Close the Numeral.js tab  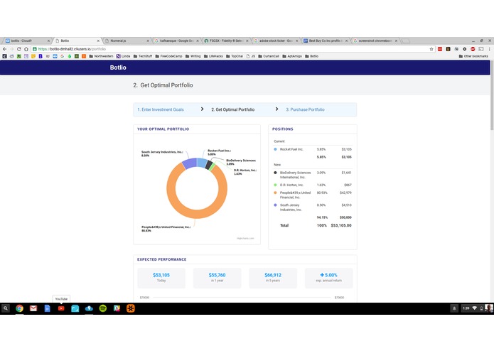click(148, 41)
